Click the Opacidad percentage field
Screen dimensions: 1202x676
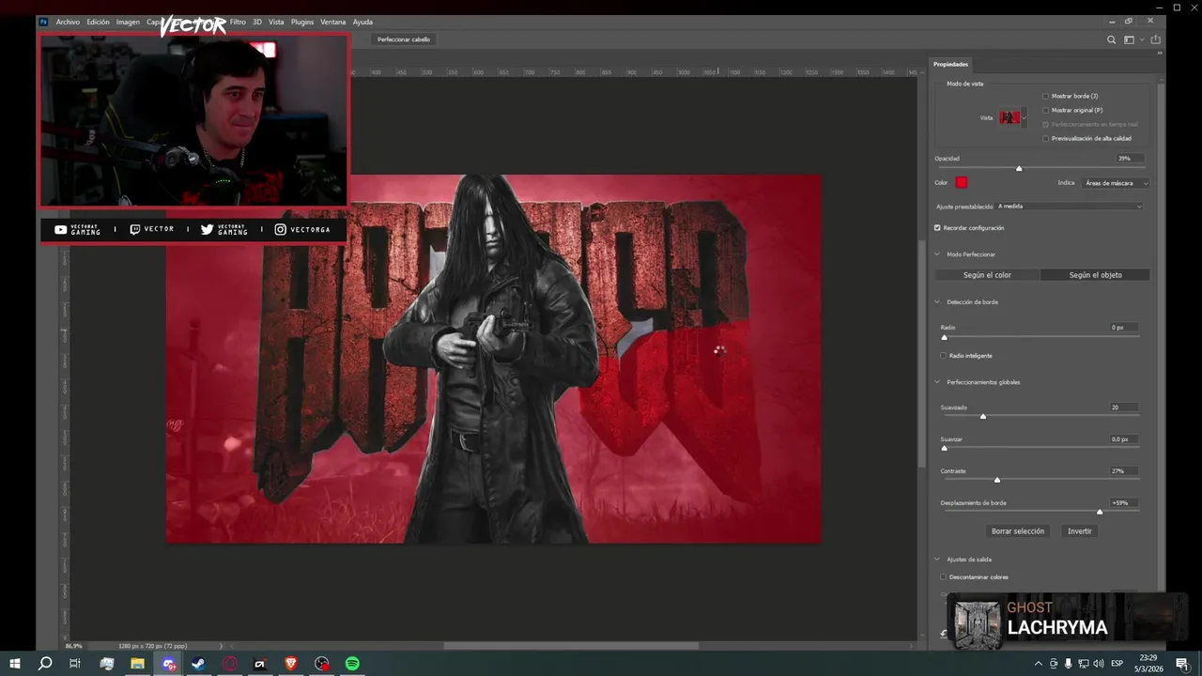[1130, 159]
